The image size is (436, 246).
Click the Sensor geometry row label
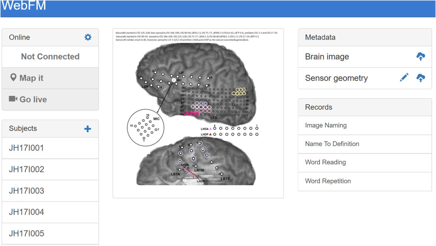click(x=336, y=78)
